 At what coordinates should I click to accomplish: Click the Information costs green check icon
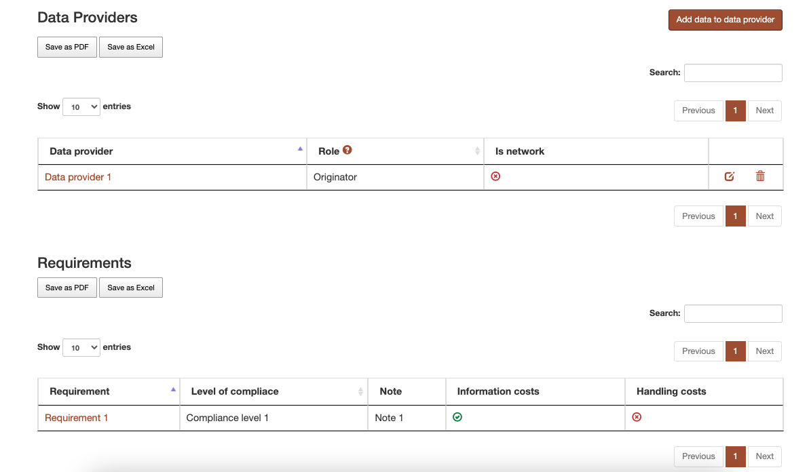point(457,417)
